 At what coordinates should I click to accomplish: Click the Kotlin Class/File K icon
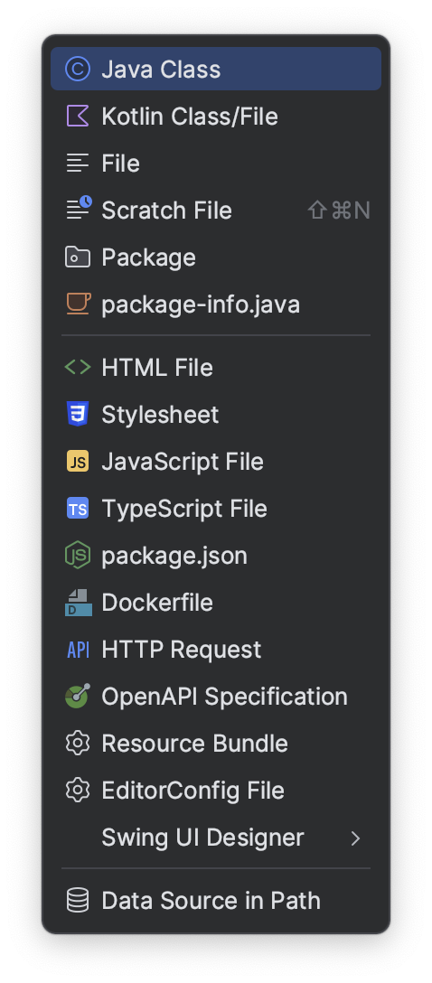click(x=78, y=116)
